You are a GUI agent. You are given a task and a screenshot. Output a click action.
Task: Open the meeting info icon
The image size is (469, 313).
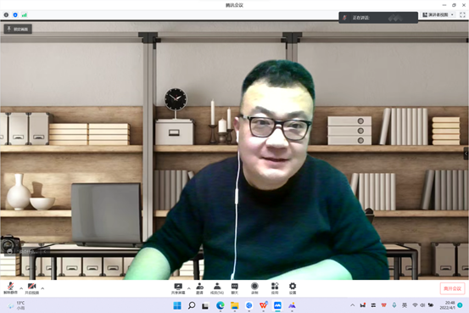point(6,14)
